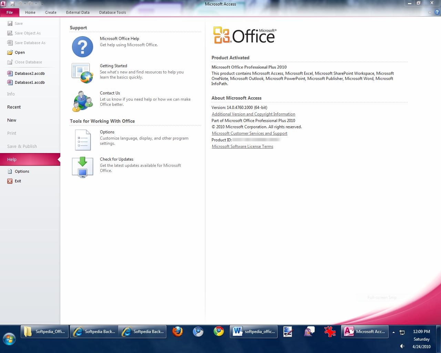Click the Microsoft Office Help question mark icon
The height and width of the screenshot is (353, 441).
pos(82,47)
